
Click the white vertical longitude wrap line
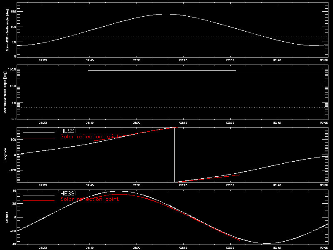174,155
